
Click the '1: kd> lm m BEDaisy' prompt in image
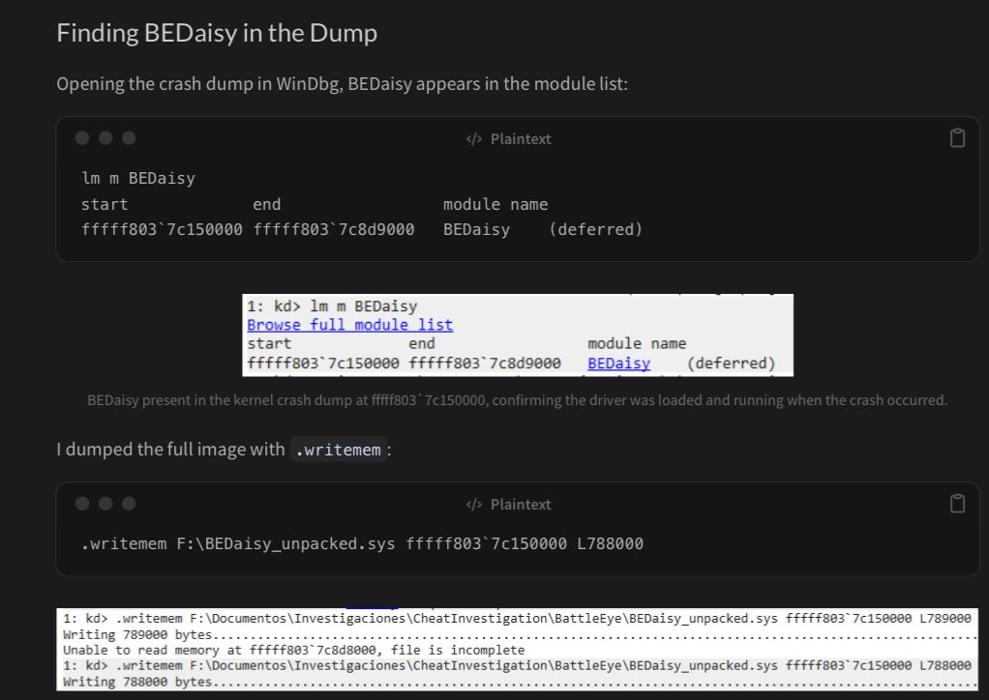[x=332, y=306]
